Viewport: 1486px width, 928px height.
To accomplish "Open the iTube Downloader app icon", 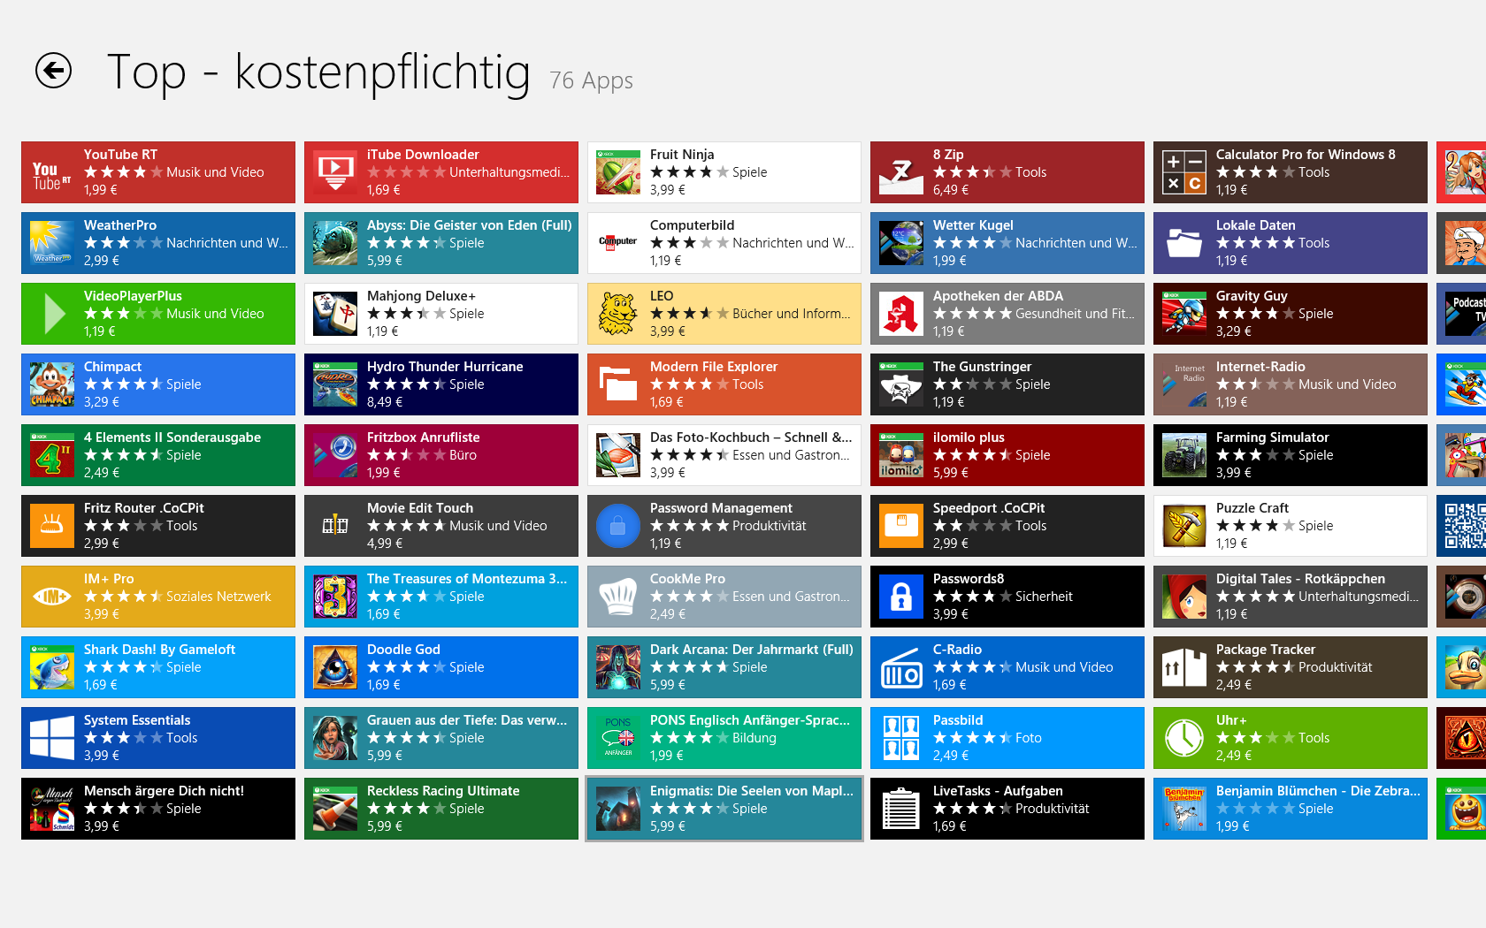I will [335, 172].
